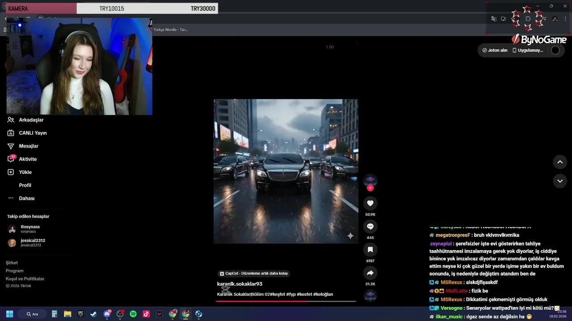Switch to the Türkçe Wordle browser tab
Image resolution: width=572 pixels, height=321 pixels.
tap(171, 29)
